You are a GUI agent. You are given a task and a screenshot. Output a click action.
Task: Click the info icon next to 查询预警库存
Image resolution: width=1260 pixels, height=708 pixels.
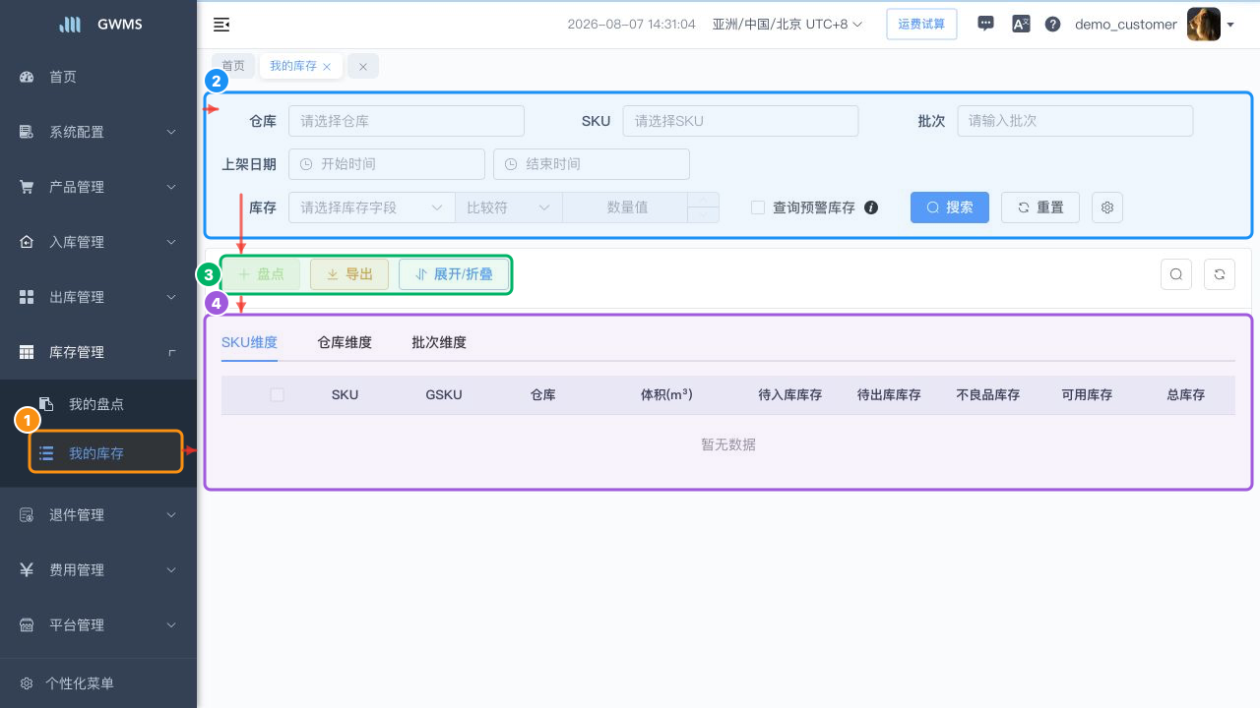coord(871,207)
